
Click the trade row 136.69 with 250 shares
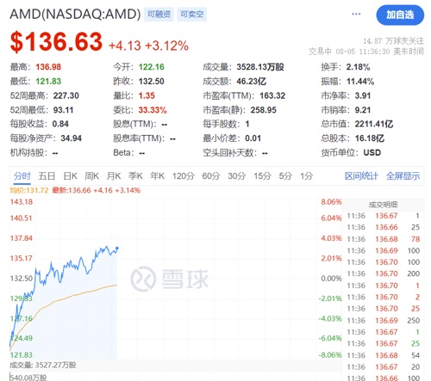(384, 320)
